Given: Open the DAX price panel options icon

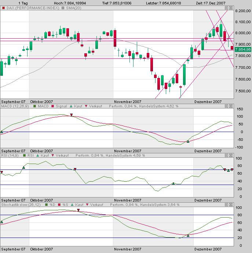Looking at the screenshot, I should click(x=226, y=8).
